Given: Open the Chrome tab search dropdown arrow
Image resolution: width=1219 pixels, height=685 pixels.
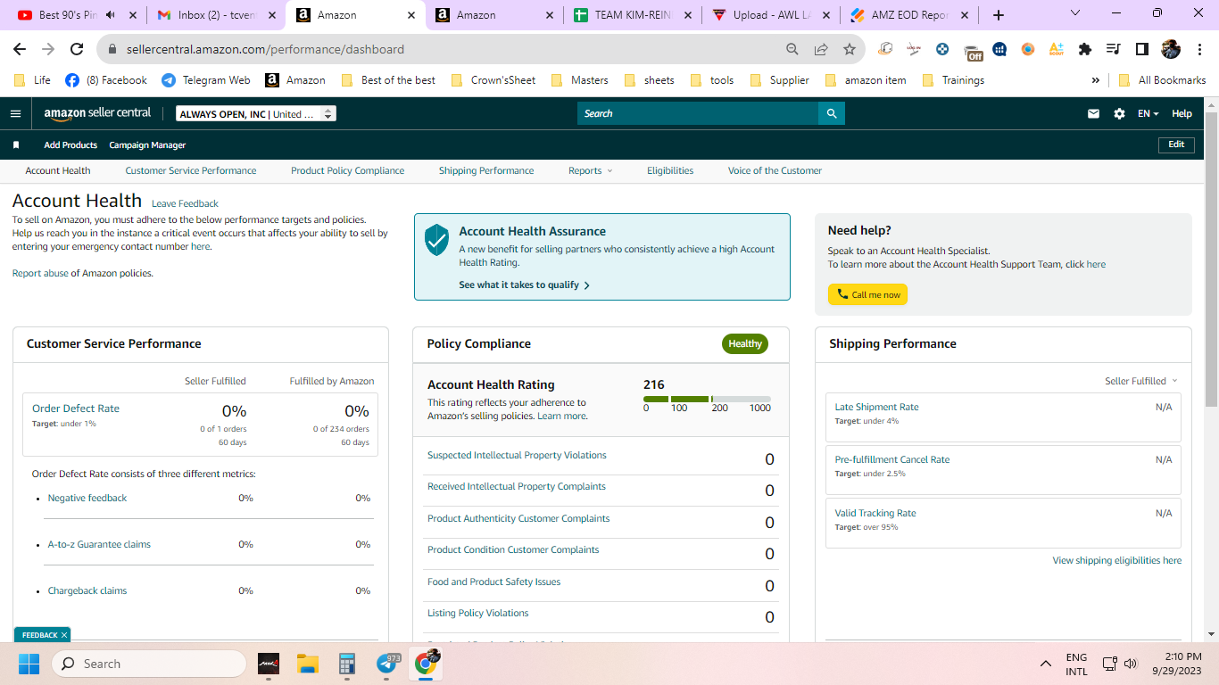Looking at the screenshot, I should point(1074,13).
